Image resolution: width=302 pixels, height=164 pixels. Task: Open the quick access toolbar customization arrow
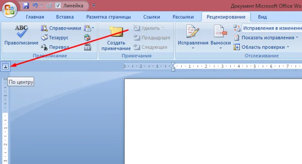(94, 6)
